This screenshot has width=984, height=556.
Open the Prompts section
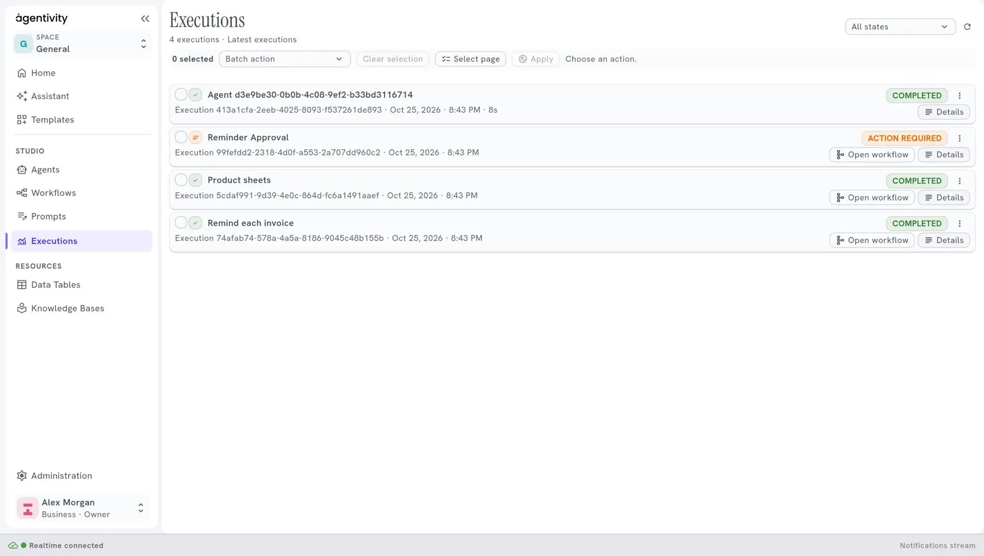tap(81, 216)
